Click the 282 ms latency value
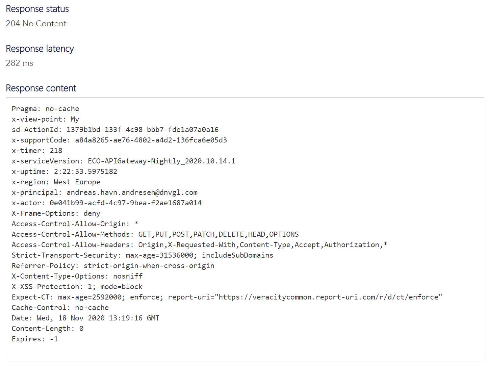Viewport: 489px width, 365px height. coord(20,63)
